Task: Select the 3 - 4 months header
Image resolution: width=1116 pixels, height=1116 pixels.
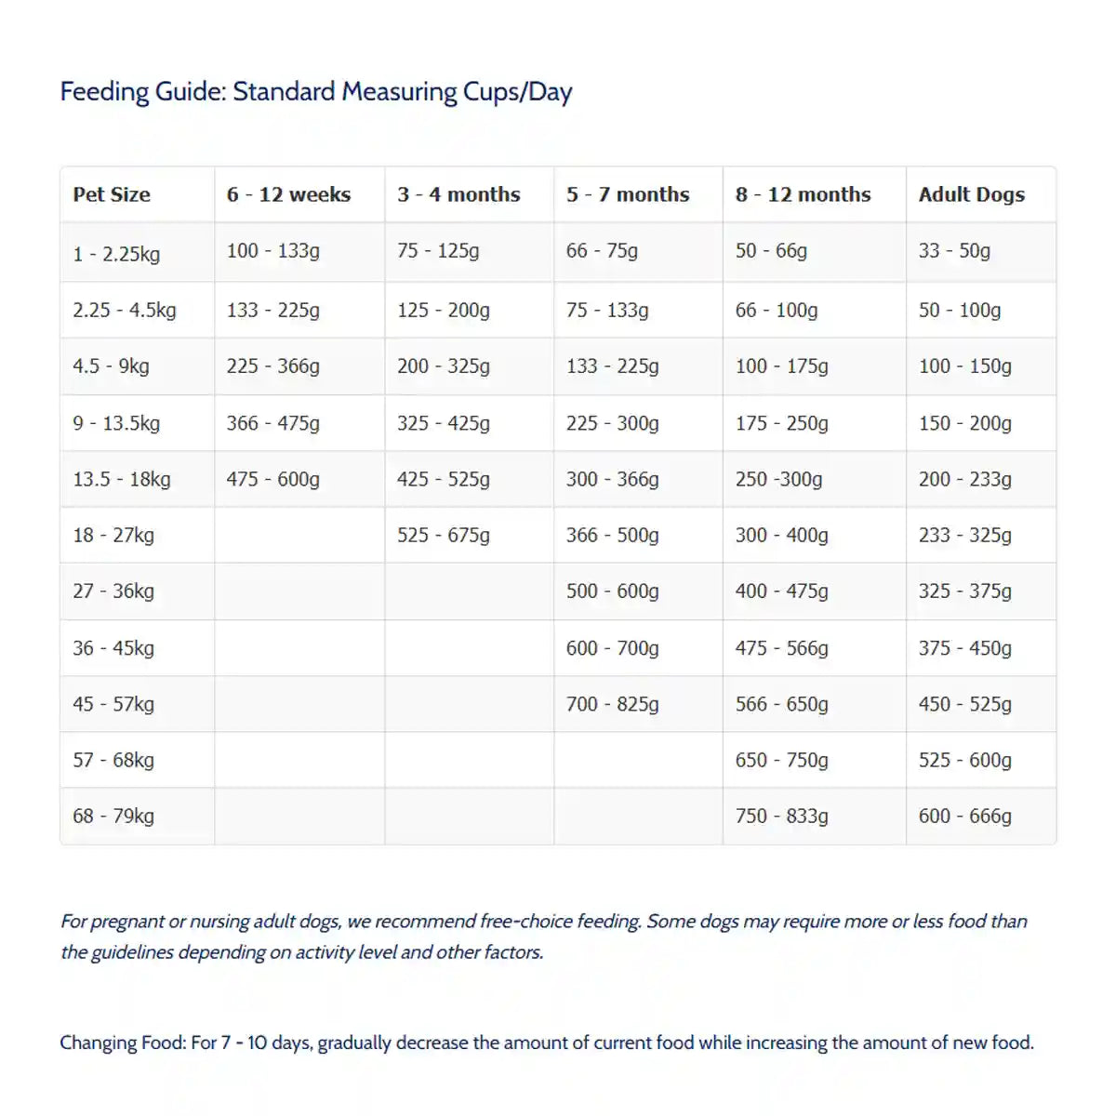Action: point(458,194)
